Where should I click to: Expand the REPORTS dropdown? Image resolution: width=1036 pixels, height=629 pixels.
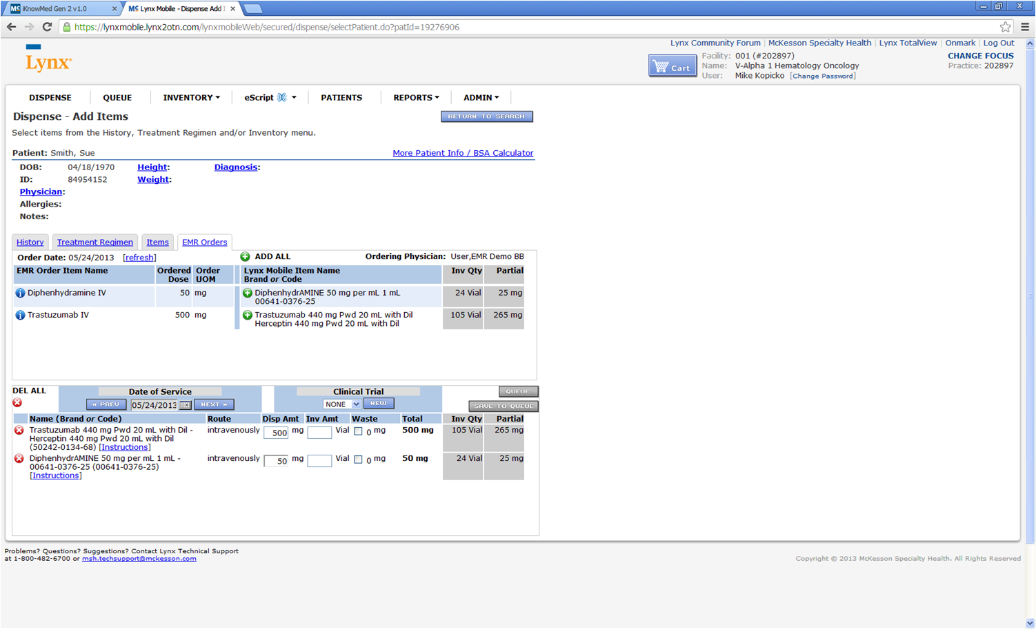(x=415, y=97)
